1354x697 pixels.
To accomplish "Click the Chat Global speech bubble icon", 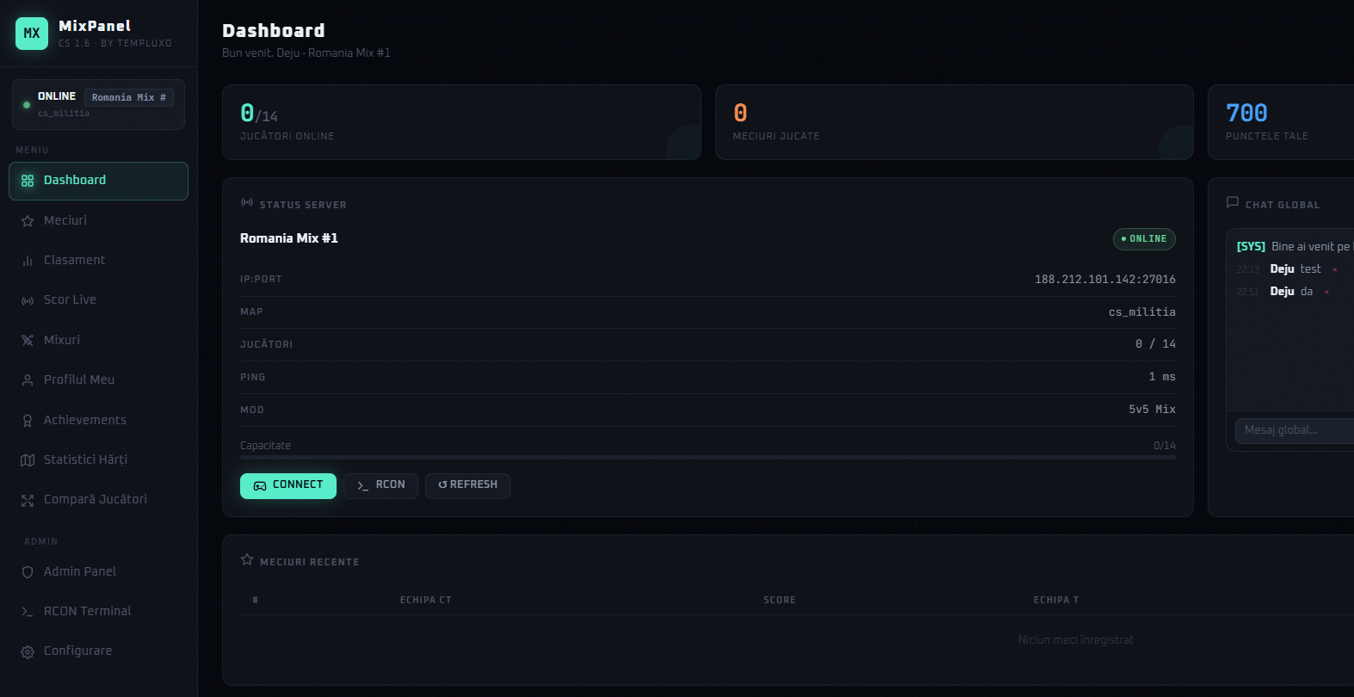I will pos(1231,203).
